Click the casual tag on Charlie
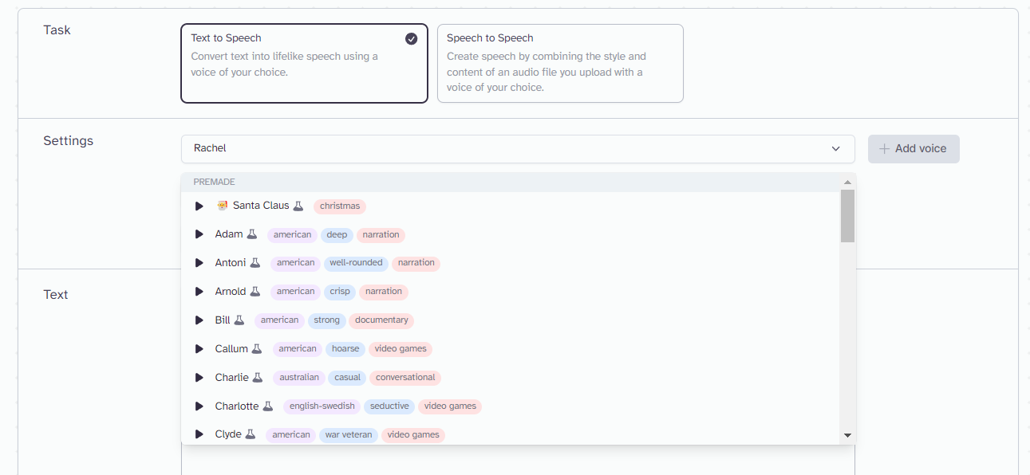This screenshot has width=1030, height=475. pyautogui.click(x=348, y=378)
